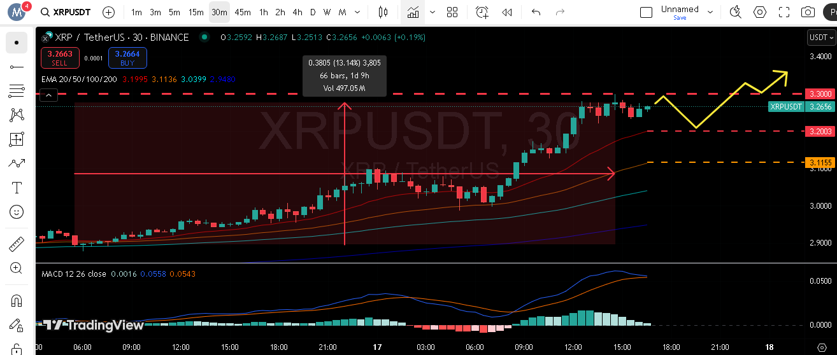Screen dimensions: 837x355
Task: Open the user profile avatar menu
Action: pos(17,11)
